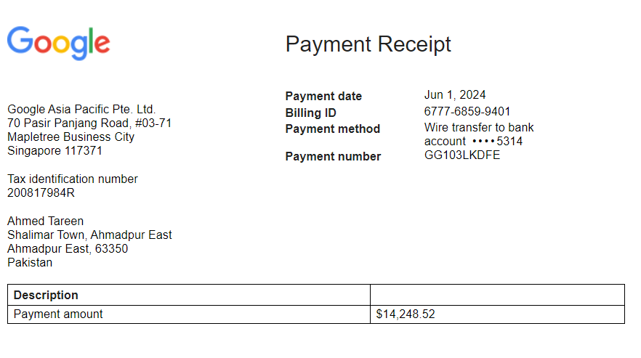
Task: Select the Payment number label
Action: 333,156
